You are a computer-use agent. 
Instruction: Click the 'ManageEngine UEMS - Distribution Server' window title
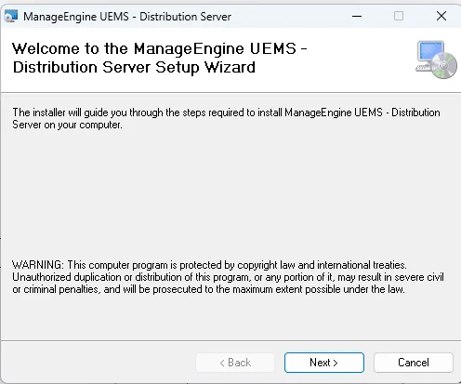tap(127, 17)
